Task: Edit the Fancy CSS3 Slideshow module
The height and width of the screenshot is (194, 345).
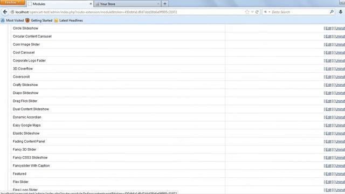Action: click(x=328, y=158)
